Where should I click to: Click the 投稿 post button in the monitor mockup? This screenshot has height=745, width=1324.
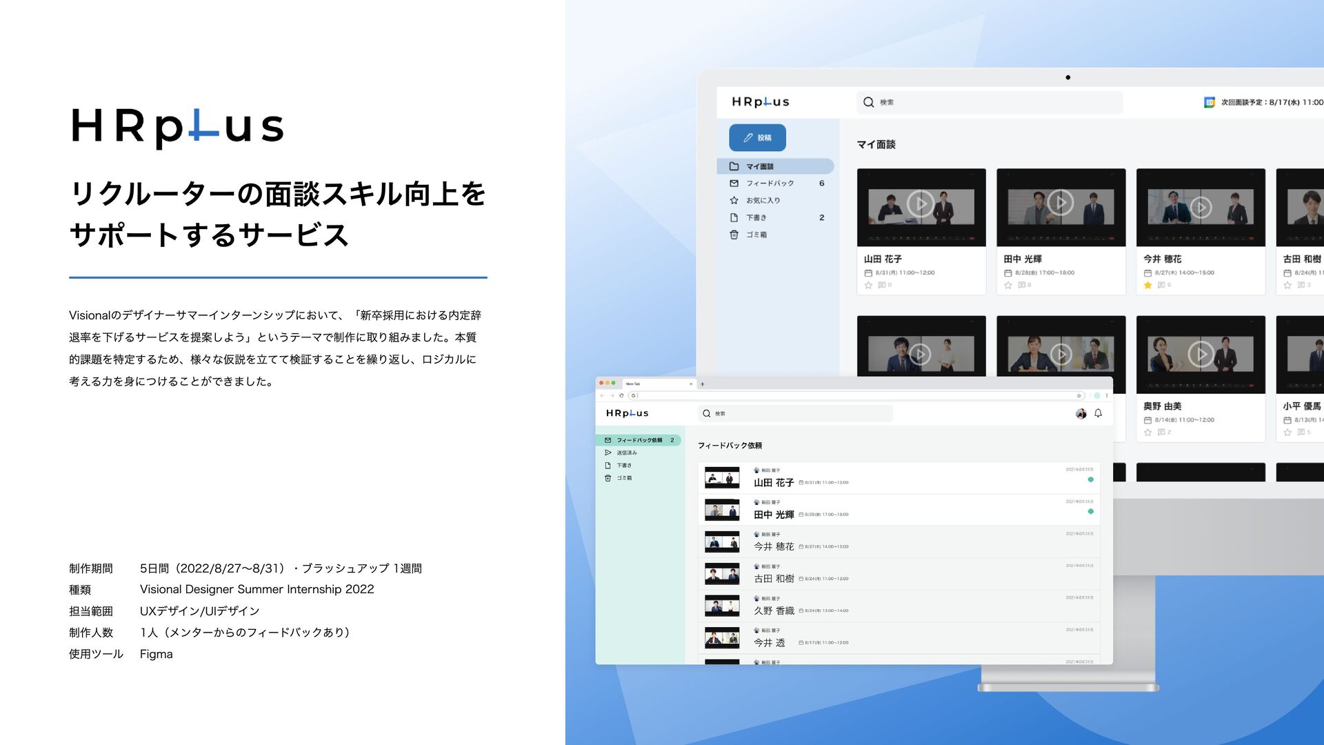[757, 138]
